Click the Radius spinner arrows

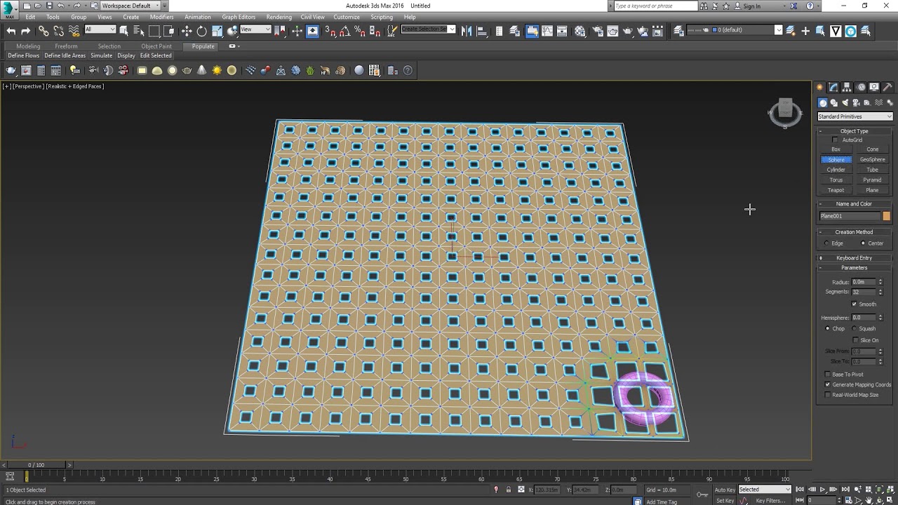pos(880,282)
